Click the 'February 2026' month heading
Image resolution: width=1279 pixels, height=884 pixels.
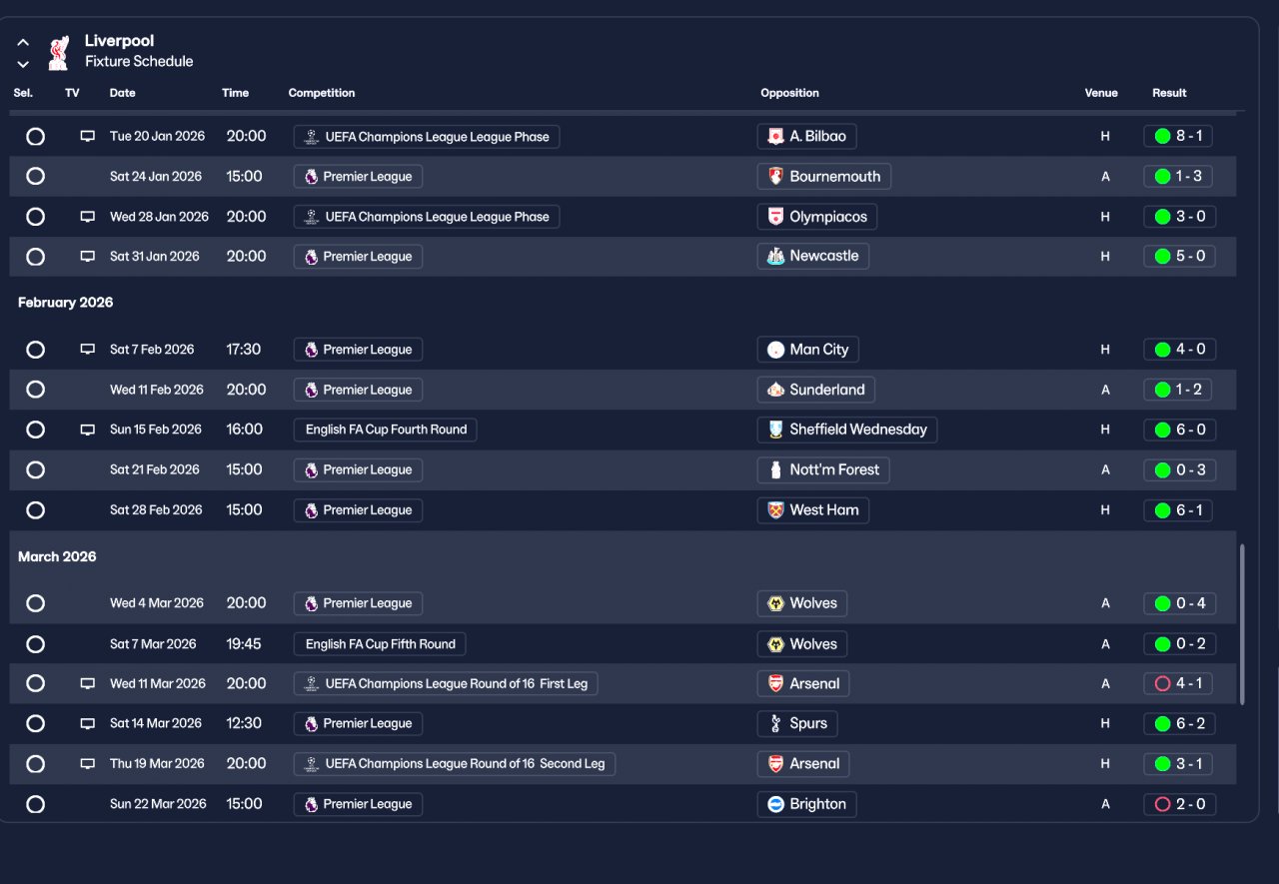click(x=66, y=303)
